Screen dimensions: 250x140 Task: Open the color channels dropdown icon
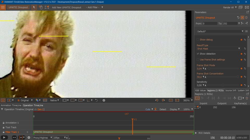(x=38, y=100)
